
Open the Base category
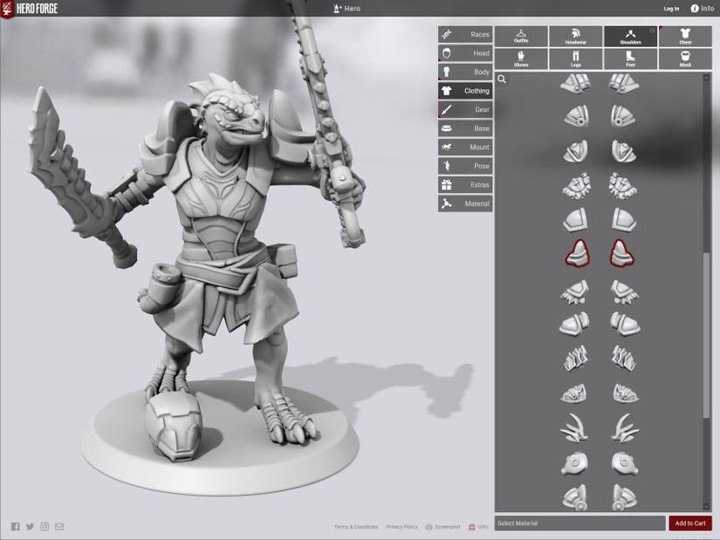[465, 128]
